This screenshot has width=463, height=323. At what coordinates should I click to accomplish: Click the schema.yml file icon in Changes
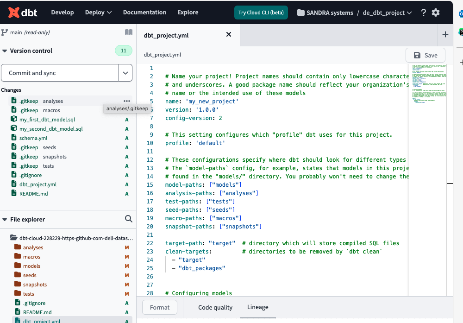point(14,138)
